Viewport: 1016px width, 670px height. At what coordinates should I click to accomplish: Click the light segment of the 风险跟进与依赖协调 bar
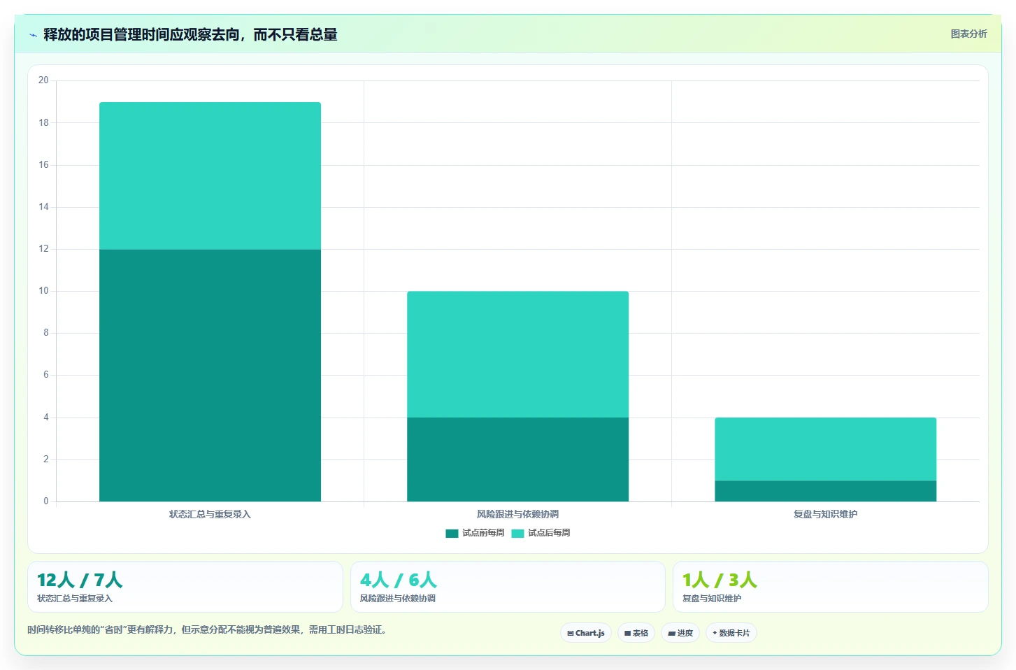(x=517, y=355)
